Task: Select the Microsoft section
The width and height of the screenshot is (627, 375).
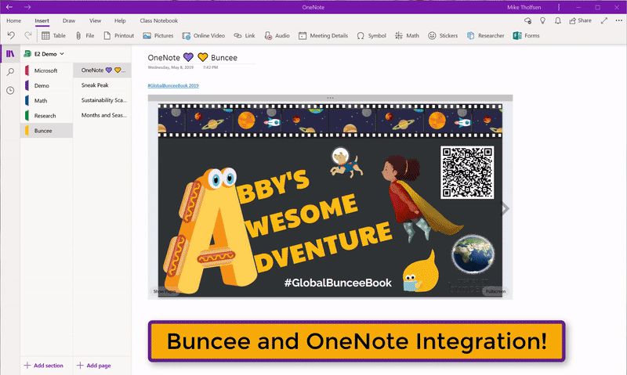Action: click(46, 70)
